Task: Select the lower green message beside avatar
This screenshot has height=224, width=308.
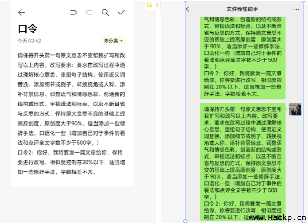Action: [x=243, y=161]
